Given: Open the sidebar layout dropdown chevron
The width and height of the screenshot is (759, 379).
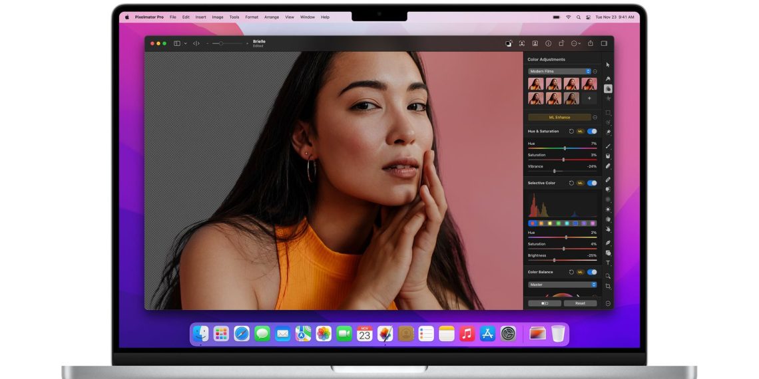Looking at the screenshot, I should 185,43.
